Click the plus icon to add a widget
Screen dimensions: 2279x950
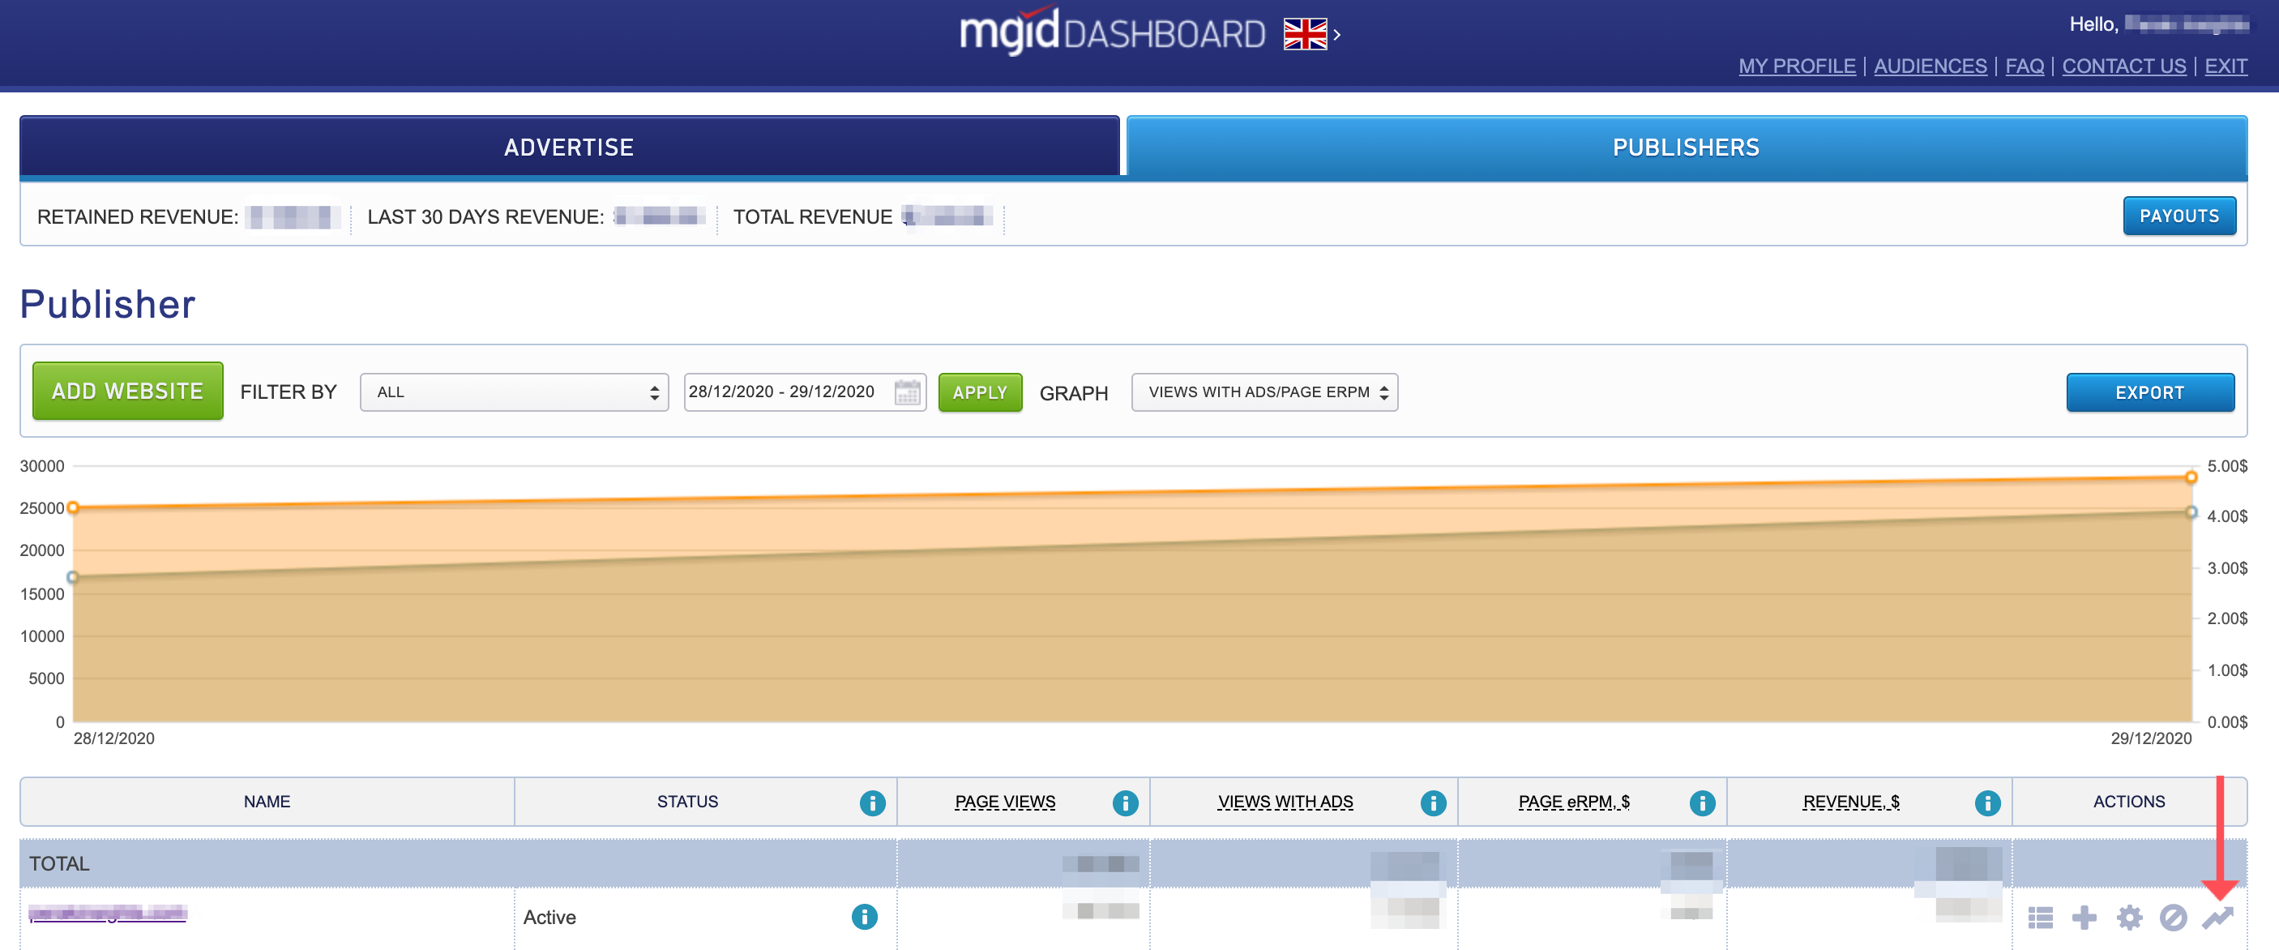coord(2084,918)
